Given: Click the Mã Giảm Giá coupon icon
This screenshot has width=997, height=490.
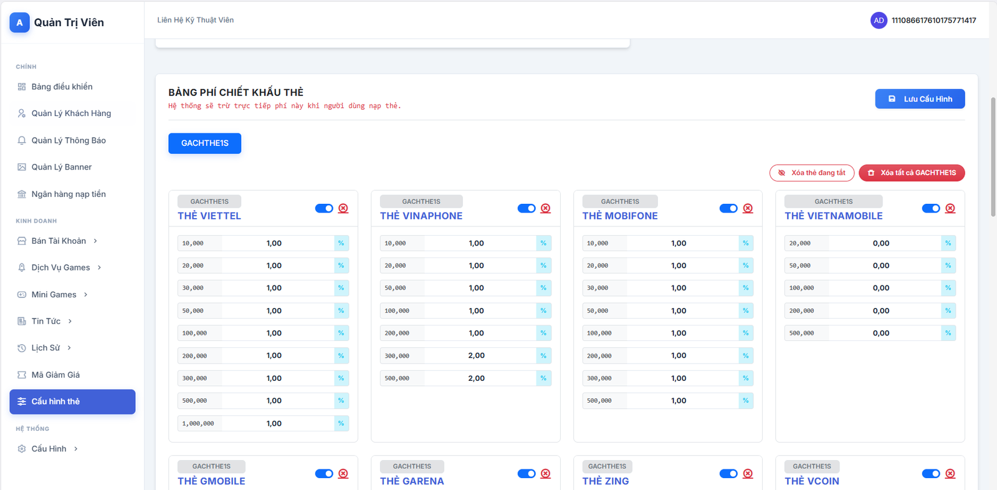Looking at the screenshot, I should (x=22, y=375).
